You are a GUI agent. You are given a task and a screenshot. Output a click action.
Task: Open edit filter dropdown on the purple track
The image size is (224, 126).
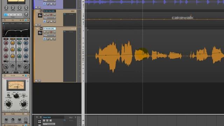coord(49,1)
